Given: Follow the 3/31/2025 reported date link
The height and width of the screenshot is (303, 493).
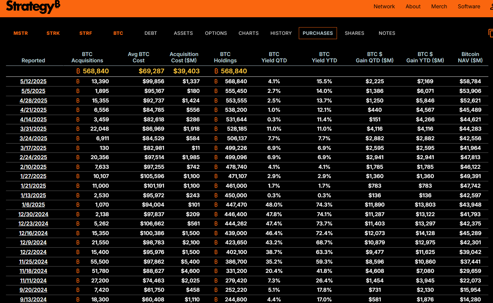Looking at the screenshot, I should click(x=33, y=129).
